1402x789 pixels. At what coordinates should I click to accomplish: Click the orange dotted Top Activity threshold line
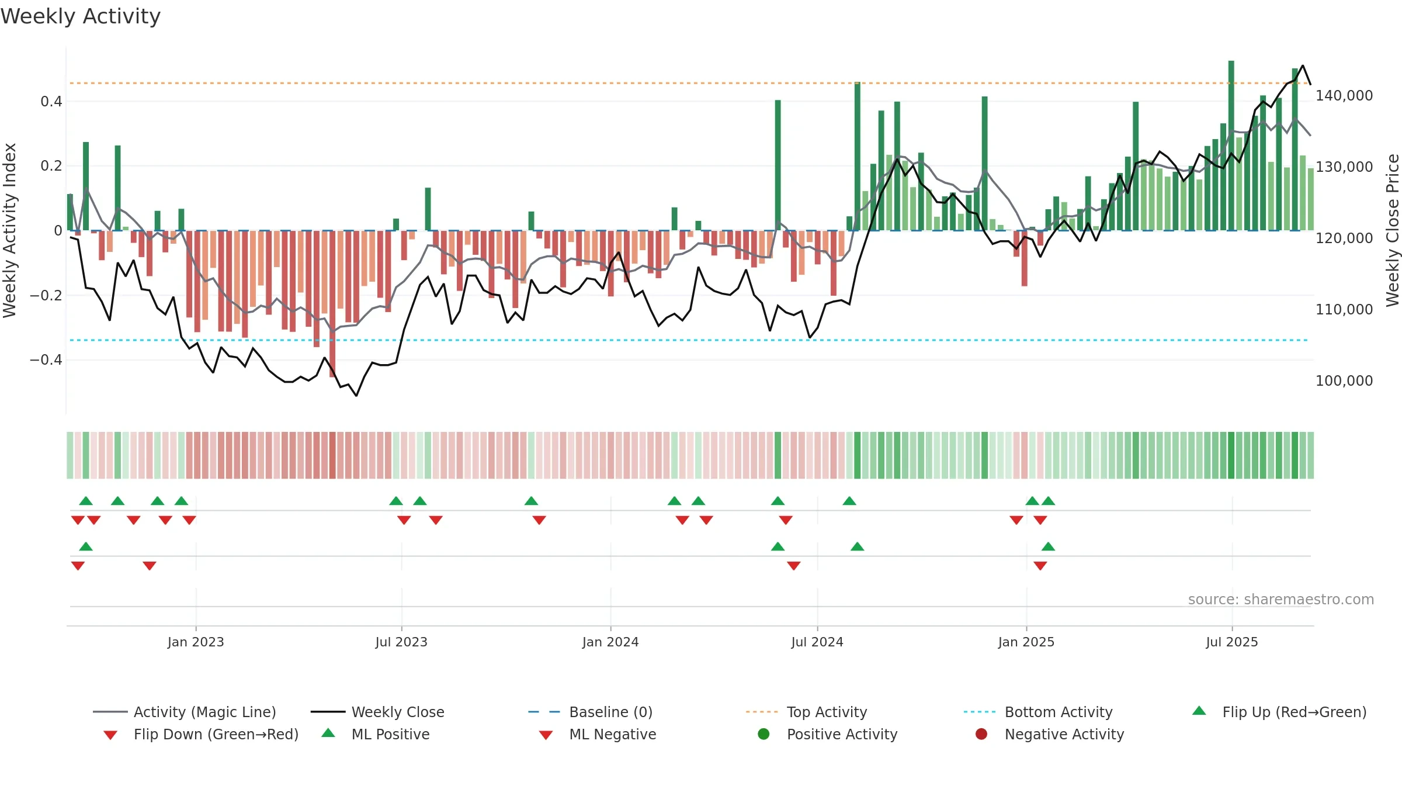(x=689, y=83)
